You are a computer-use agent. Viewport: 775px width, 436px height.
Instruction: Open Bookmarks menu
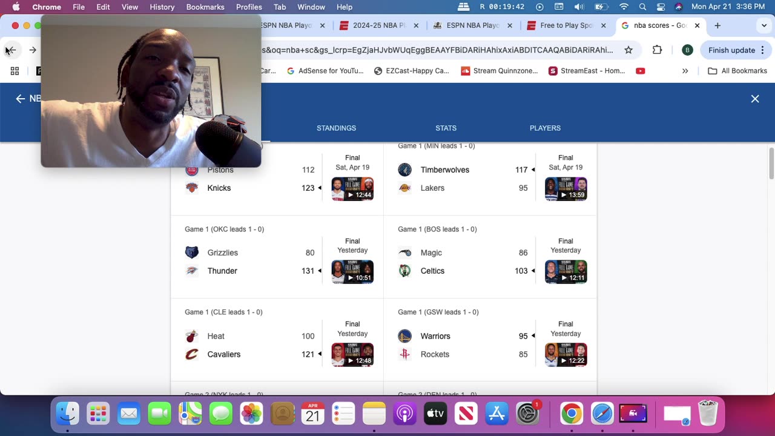pos(205,7)
